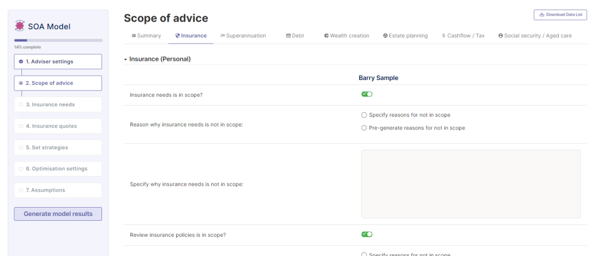Select 'Pre-generate reasons for not in scope' radio
This screenshot has width=597, height=256.
click(364, 128)
